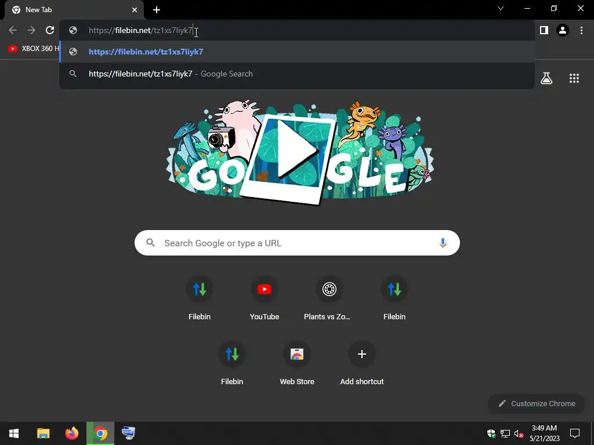Image resolution: width=594 pixels, height=445 pixels.
Task: Click the Chrome taskbar icon
Action: (x=100, y=433)
